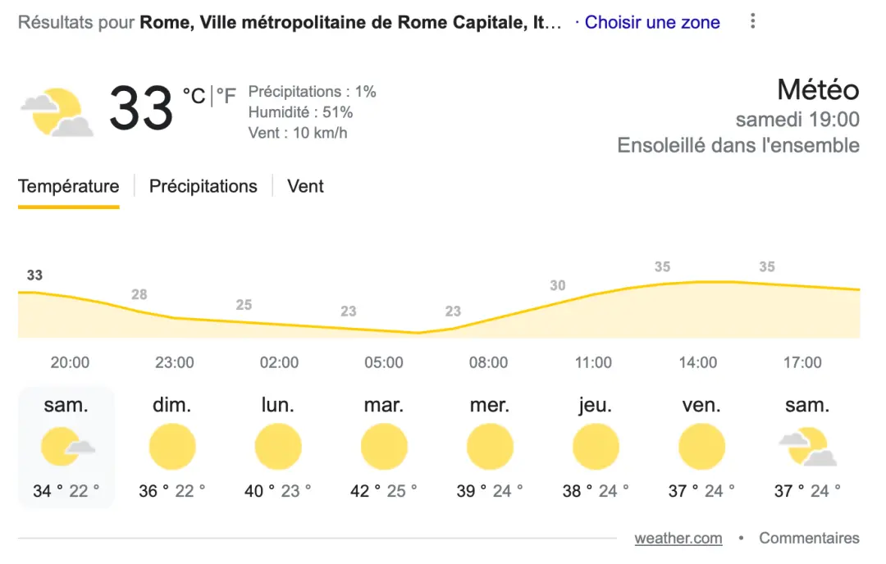Click the three-dot more options icon

[x=753, y=22]
